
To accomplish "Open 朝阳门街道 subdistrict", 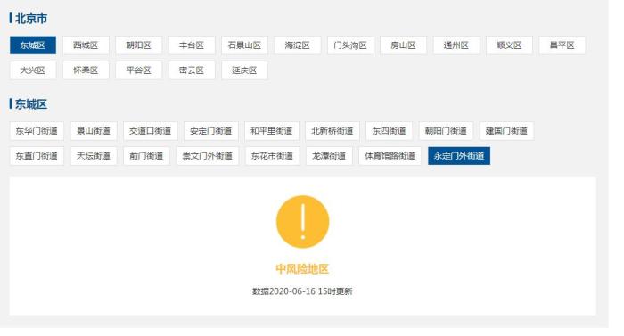I will click(x=446, y=131).
